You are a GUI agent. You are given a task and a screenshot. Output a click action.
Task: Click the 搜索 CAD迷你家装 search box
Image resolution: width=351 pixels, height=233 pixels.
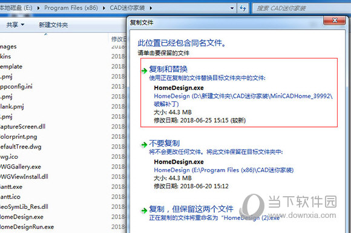point(301,8)
